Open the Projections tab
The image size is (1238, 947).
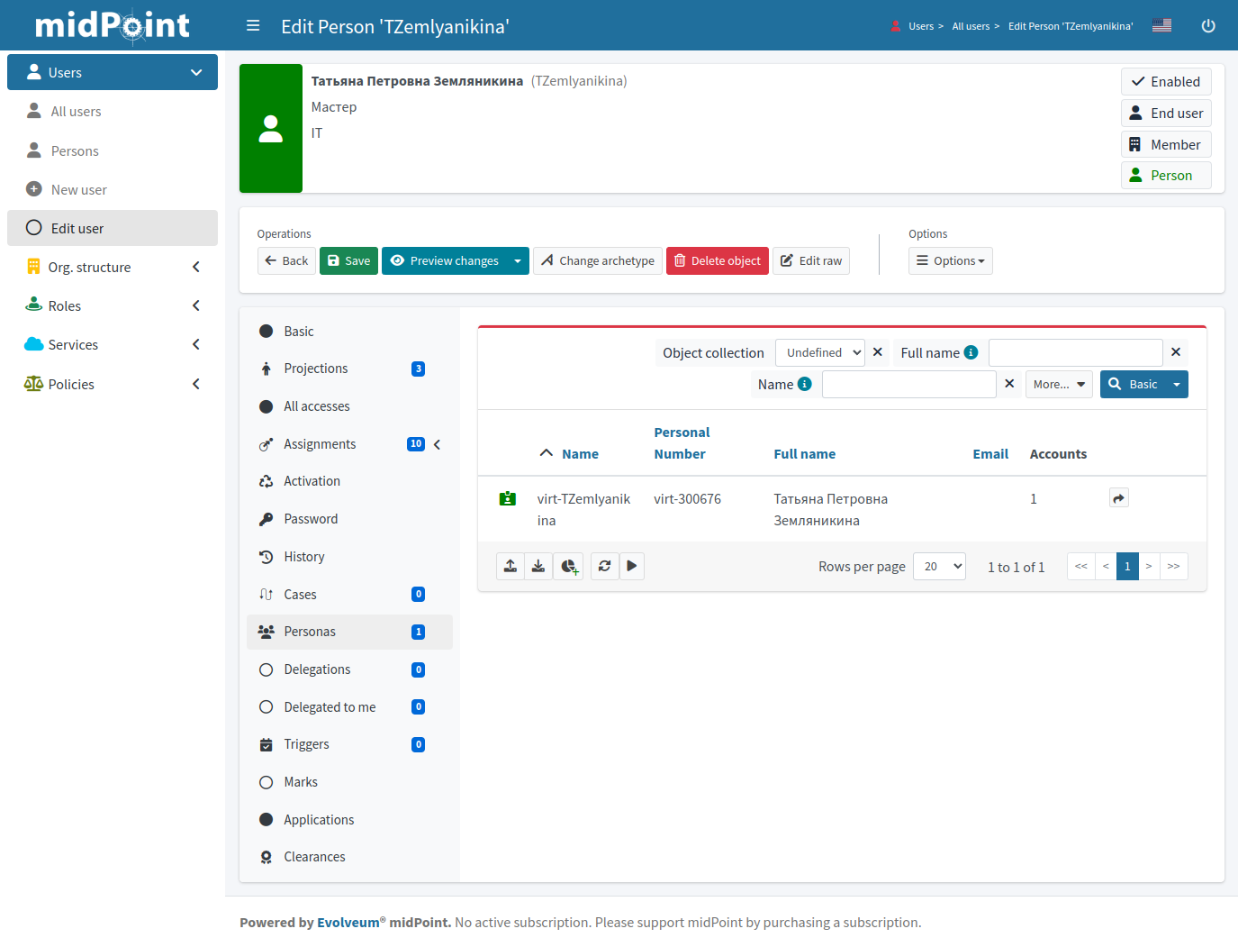349,369
